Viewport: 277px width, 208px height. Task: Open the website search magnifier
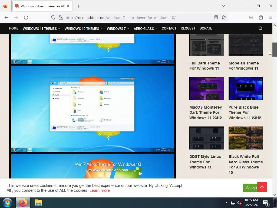click(260, 28)
